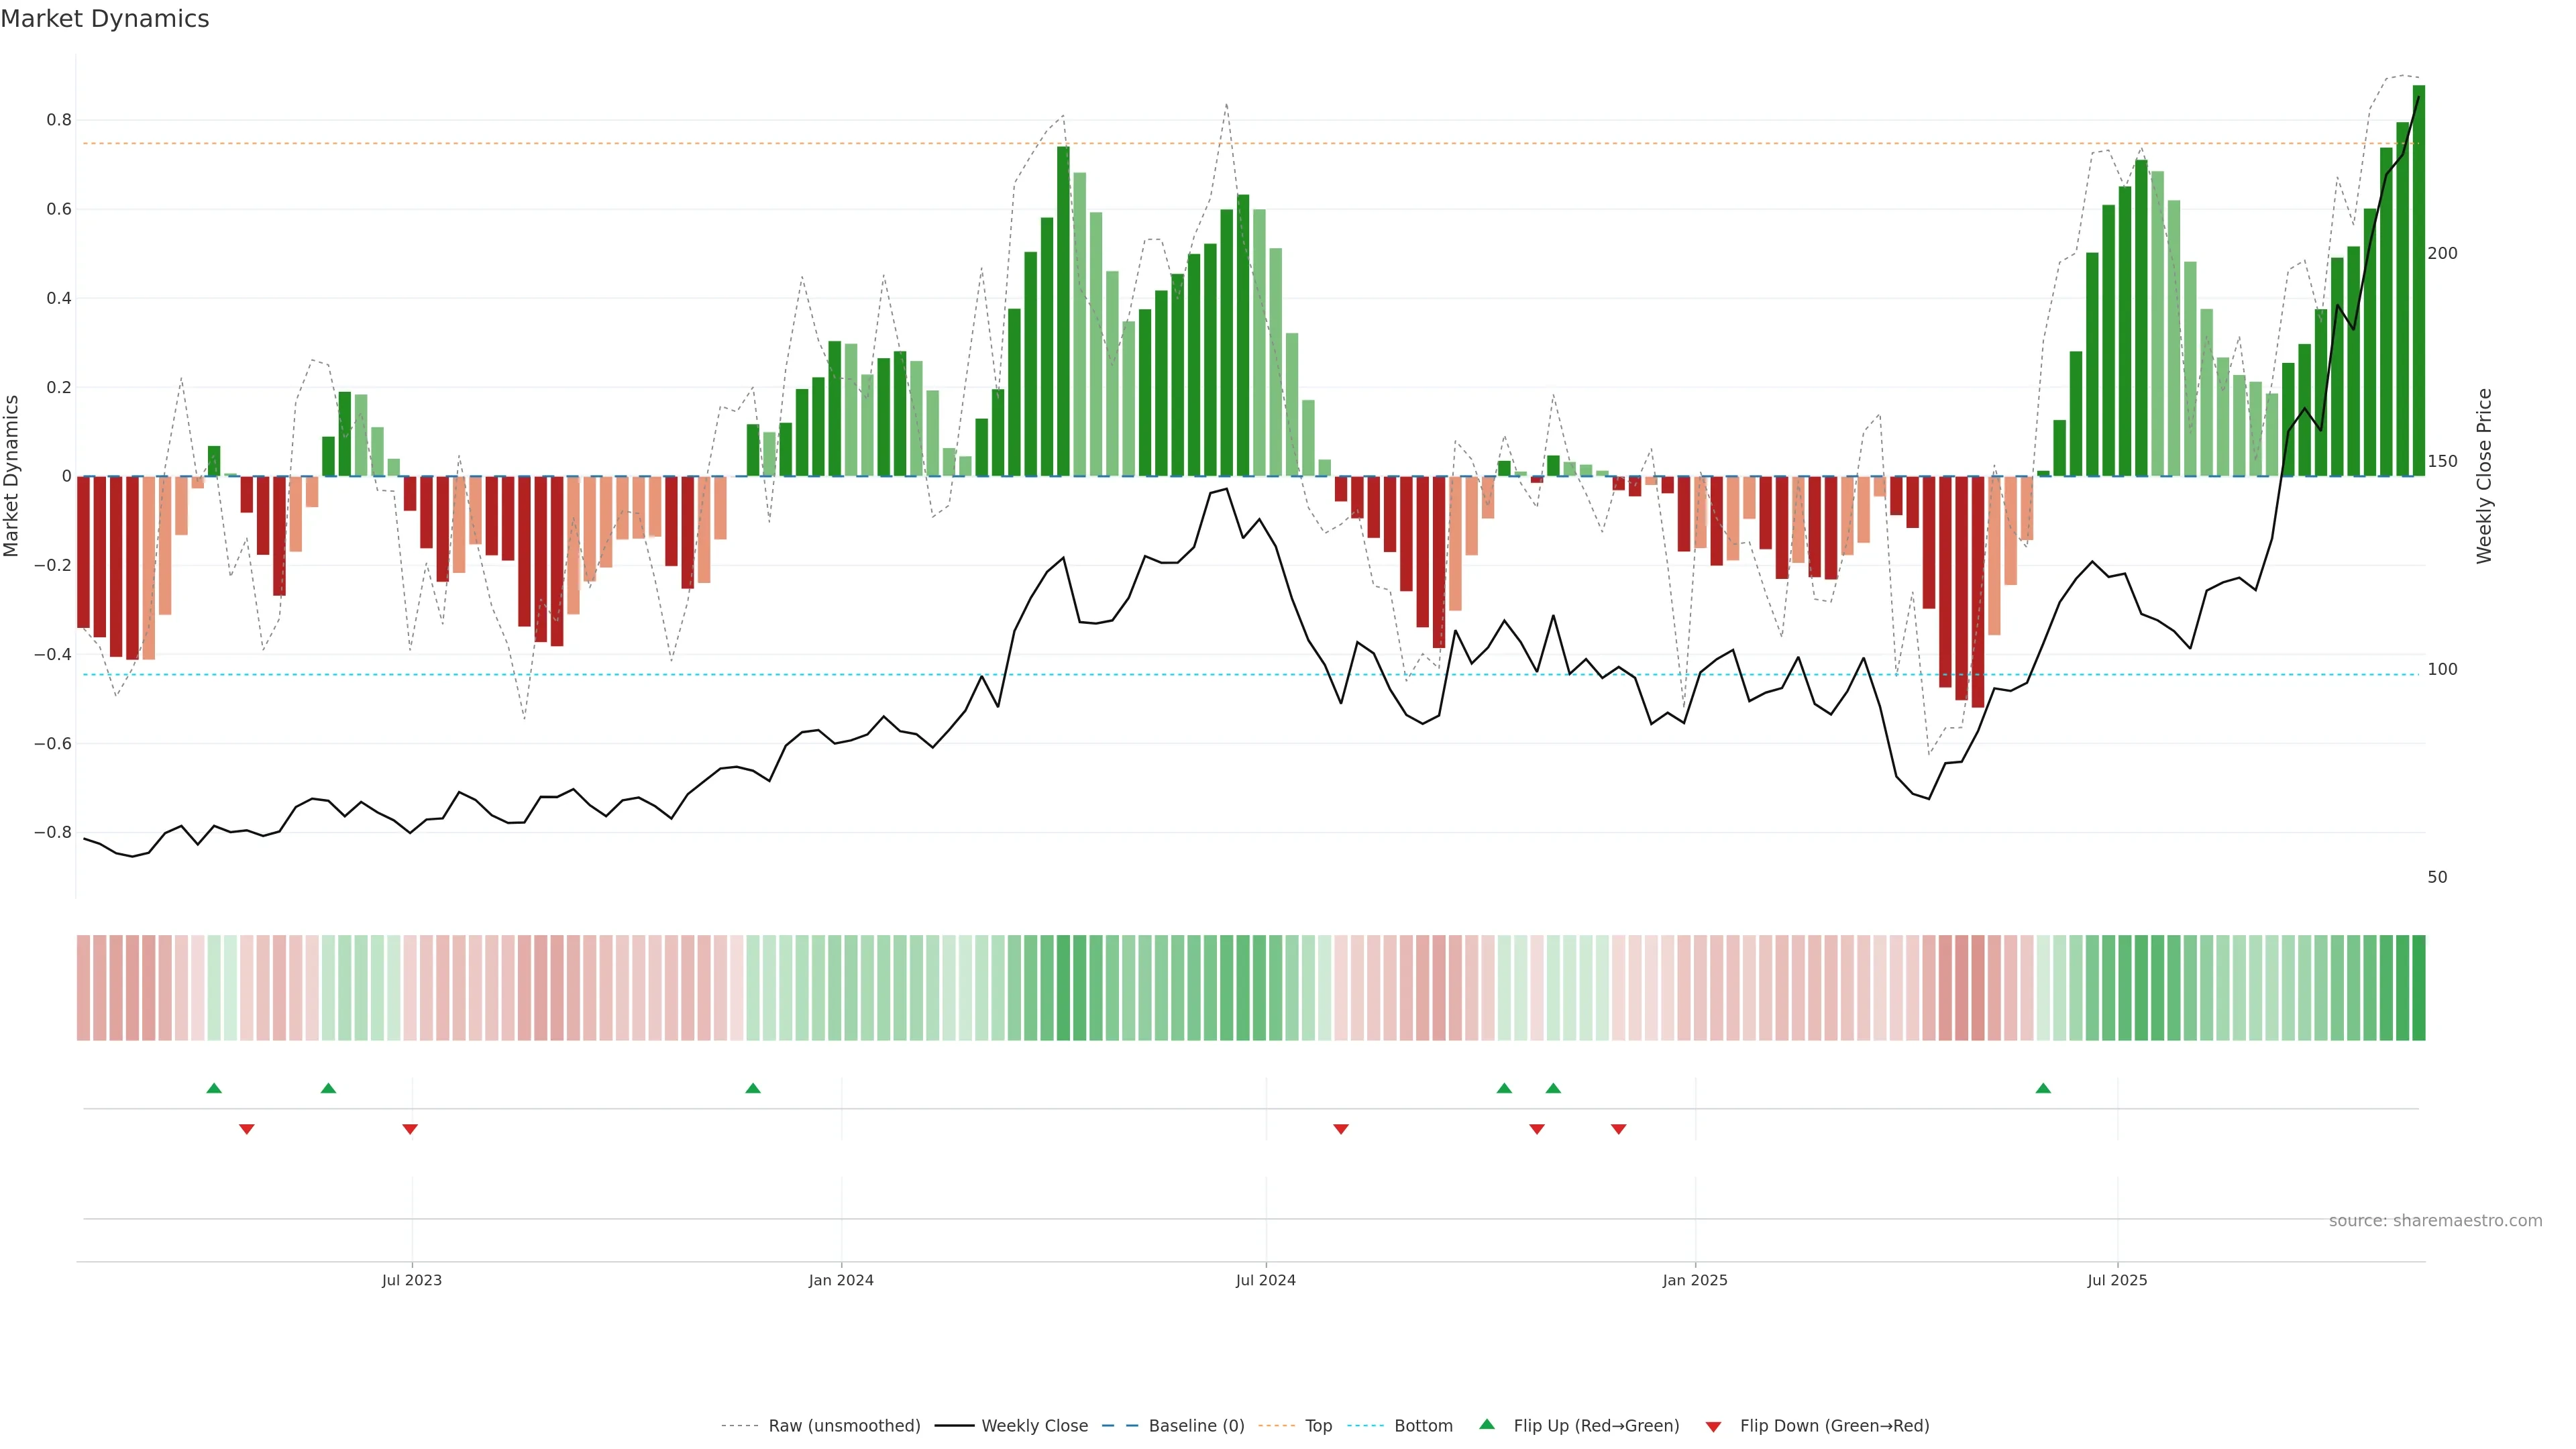
Task: Click the Jul 2025 x-axis label
Action: (x=2117, y=1280)
